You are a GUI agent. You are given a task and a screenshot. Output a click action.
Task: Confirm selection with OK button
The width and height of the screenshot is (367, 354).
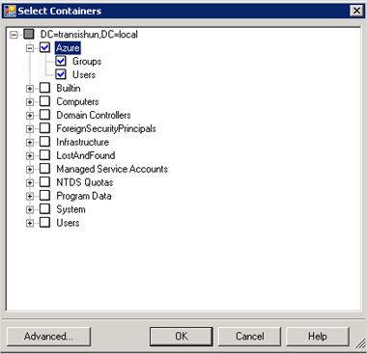click(182, 337)
